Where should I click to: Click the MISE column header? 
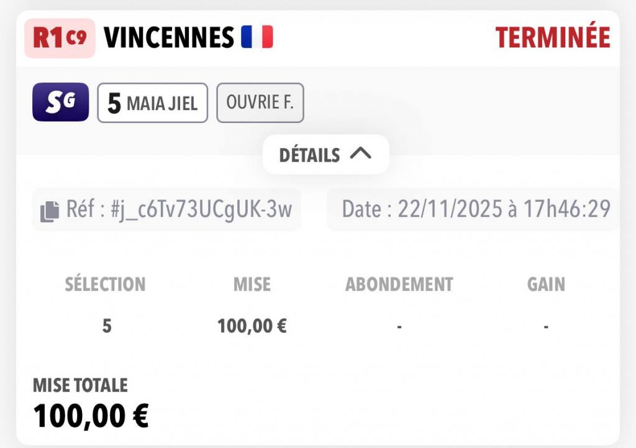pos(252,285)
